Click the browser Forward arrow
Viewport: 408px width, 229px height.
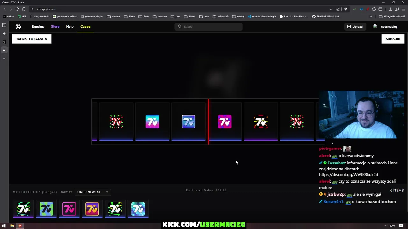click(x=11, y=9)
